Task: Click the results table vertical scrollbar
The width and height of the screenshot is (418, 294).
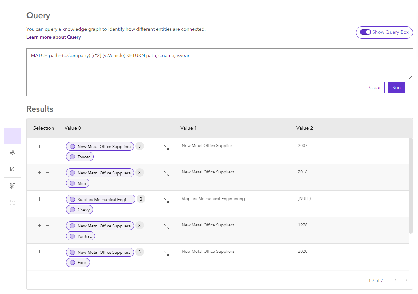Action: pos(410,185)
